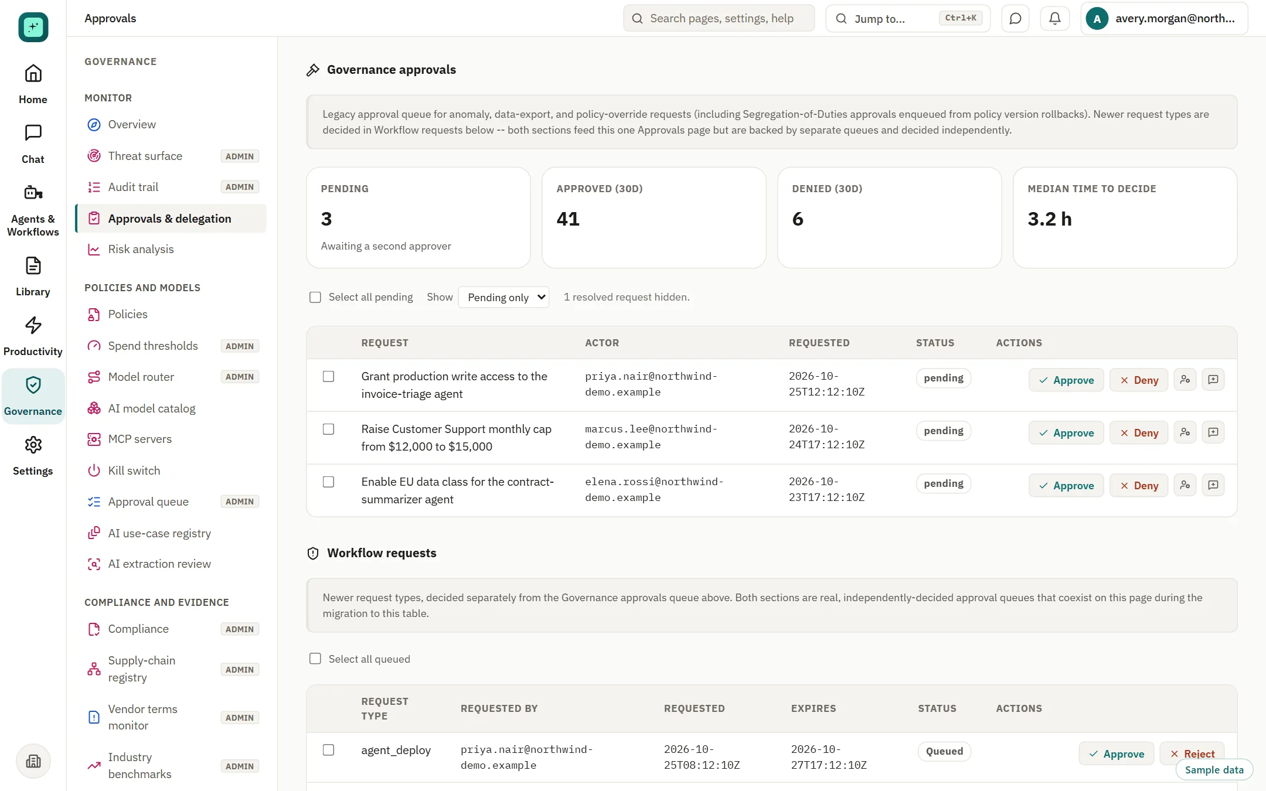Open Kill switch page

(171, 470)
